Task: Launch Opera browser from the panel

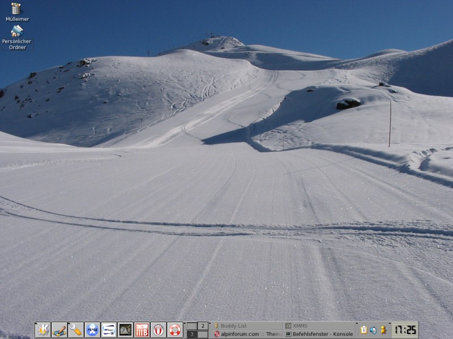Action: point(159,329)
